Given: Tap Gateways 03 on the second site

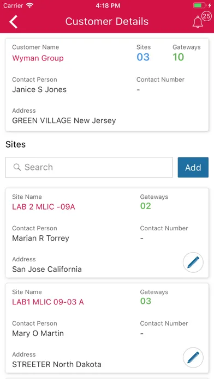Looking at the screenshot, I should click(146, 301).
